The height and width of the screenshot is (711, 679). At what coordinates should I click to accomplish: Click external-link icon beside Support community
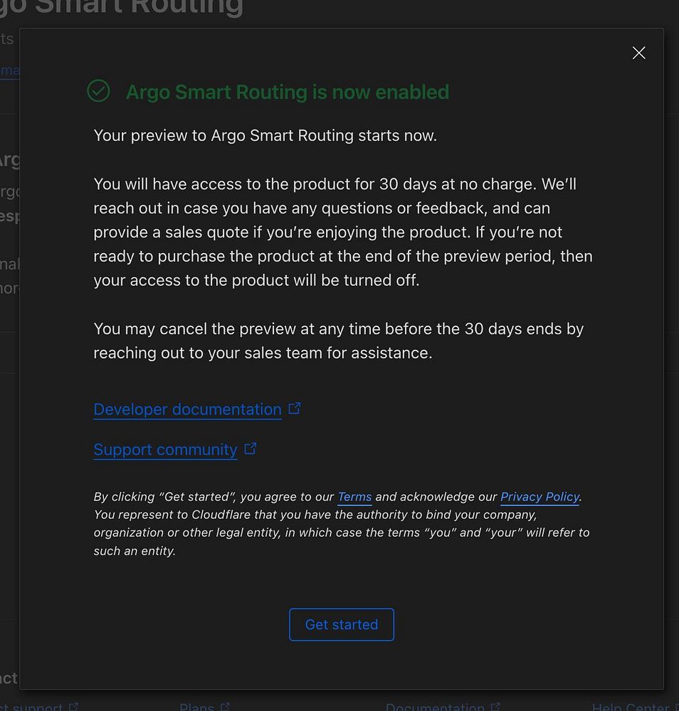coord(250,449)
